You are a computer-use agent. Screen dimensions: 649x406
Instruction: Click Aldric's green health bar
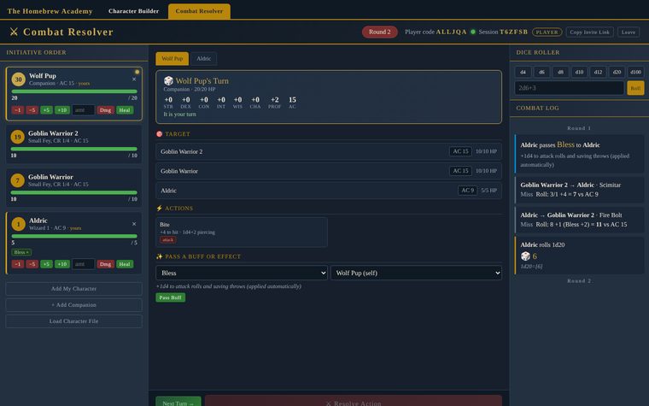74,236
